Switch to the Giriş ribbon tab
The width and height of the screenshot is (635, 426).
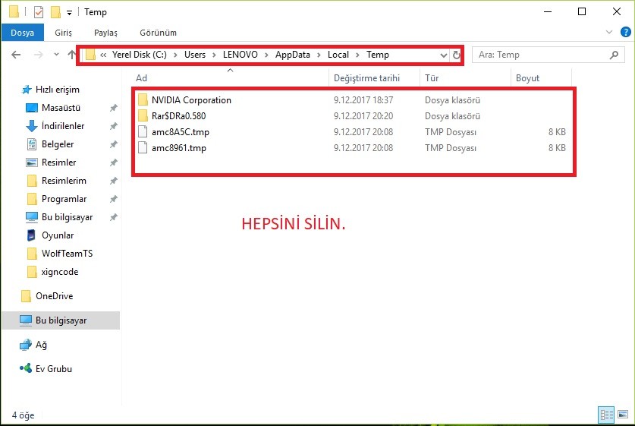click(63, 33)
